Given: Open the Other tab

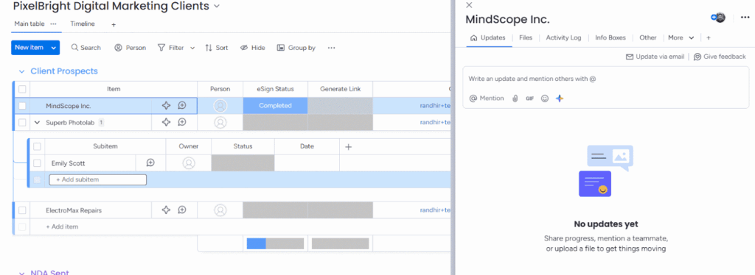Looking at the screenshot, I should [x=647, y=37].
